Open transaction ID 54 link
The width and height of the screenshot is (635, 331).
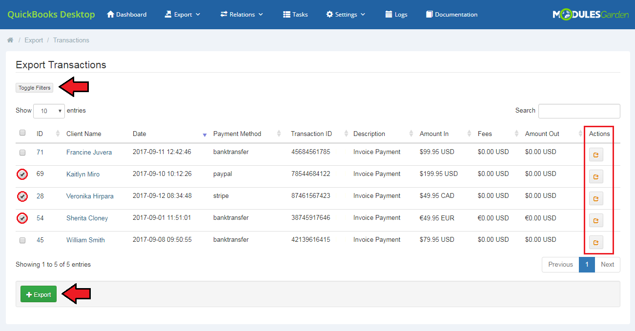point(40,218)
